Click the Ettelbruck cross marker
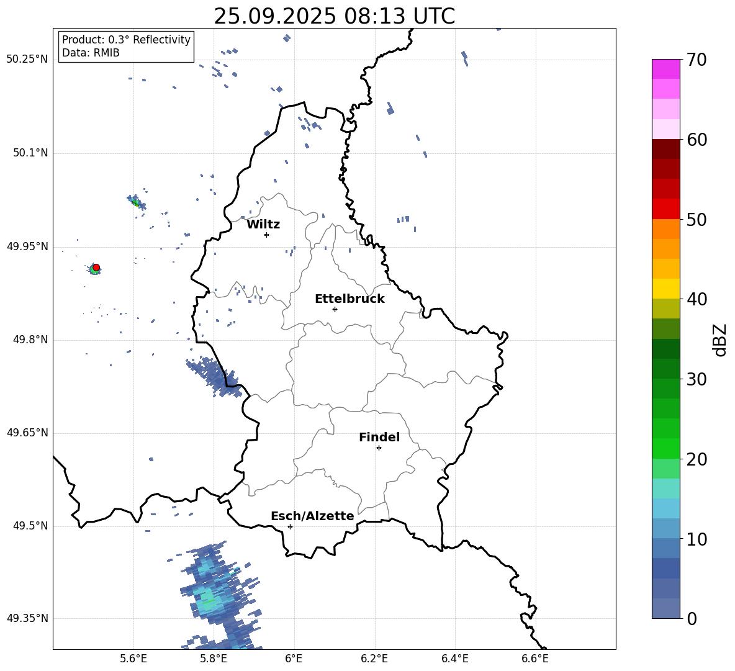 pyautogui.click(x=335, y=309)
